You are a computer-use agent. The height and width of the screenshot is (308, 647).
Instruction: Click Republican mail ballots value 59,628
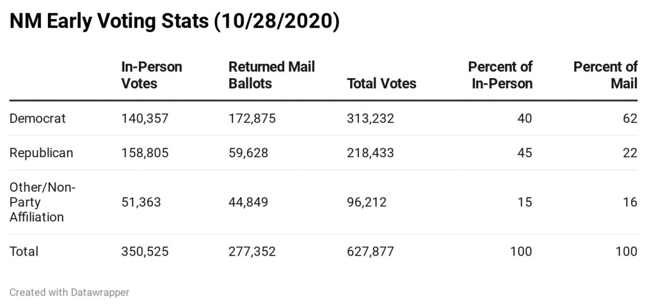tap(248, 153)
